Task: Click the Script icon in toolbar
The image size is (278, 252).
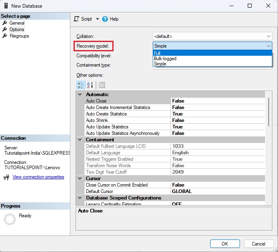Action: (x=76, y=19)
